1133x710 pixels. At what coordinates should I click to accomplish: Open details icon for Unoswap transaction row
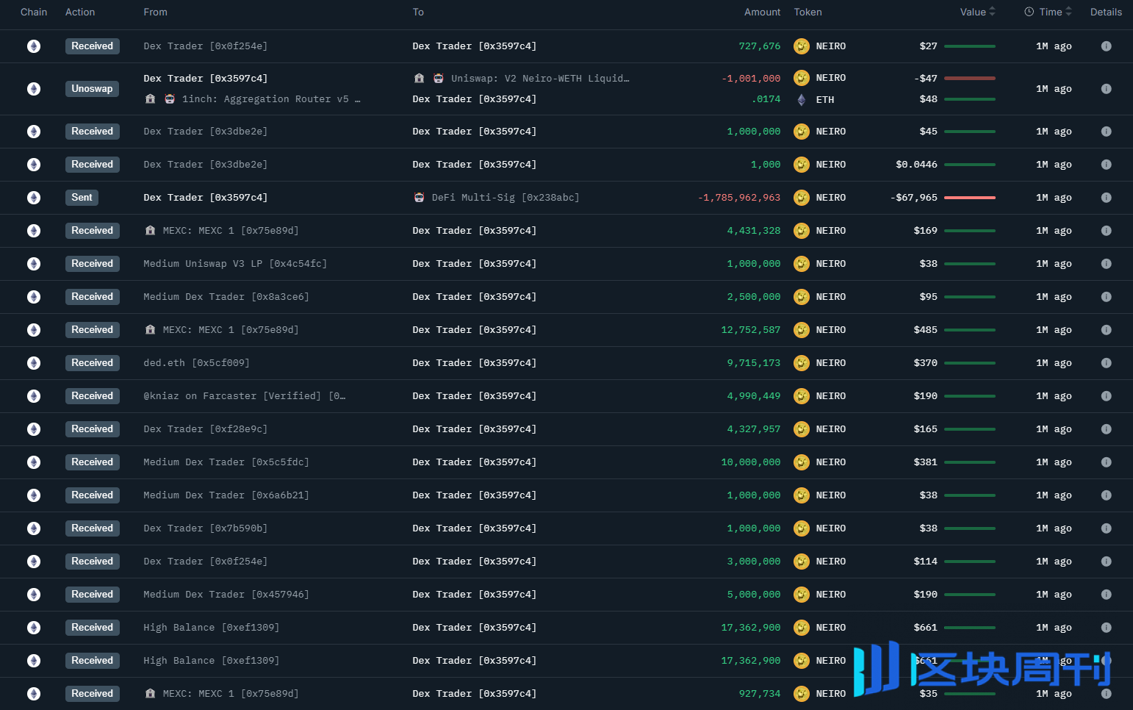[1106, 89]
